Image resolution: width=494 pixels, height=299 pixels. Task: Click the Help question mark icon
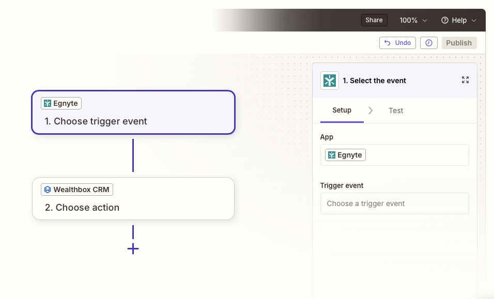445,20
